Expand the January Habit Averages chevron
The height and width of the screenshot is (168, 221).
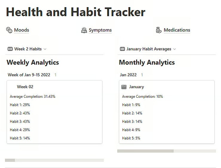click(174, 49)
